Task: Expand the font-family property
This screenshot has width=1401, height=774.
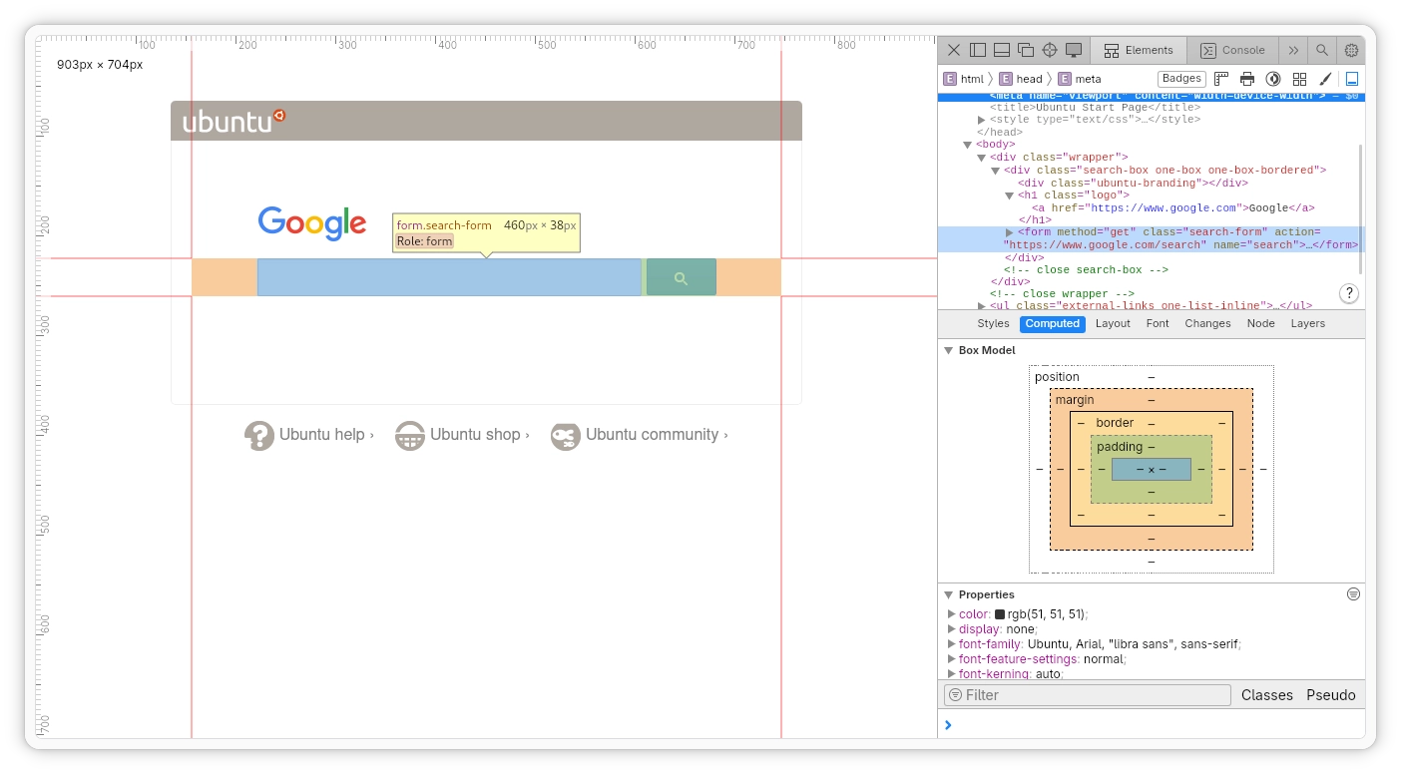Action: 951,644
